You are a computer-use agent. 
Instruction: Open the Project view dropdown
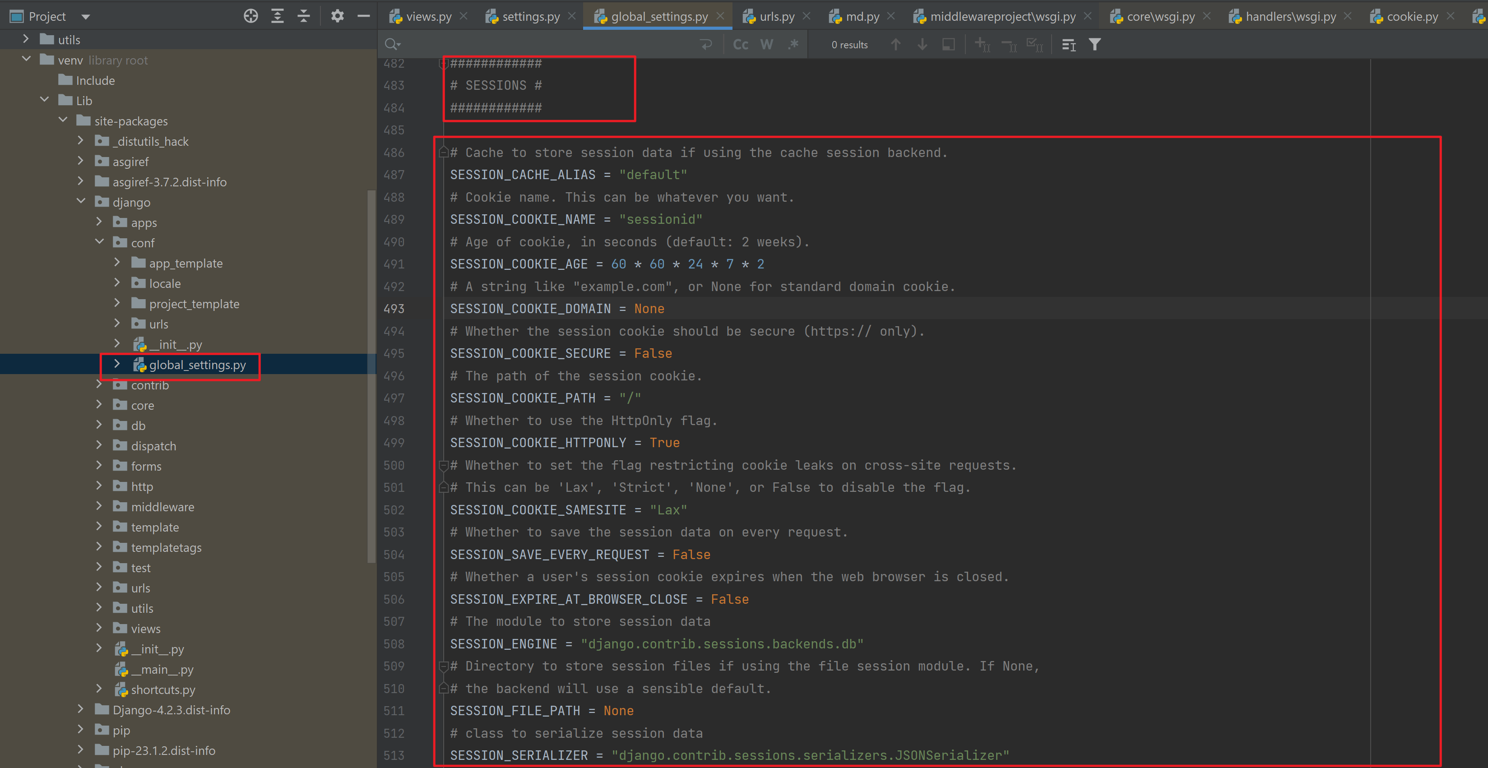(x=85, y=17)
